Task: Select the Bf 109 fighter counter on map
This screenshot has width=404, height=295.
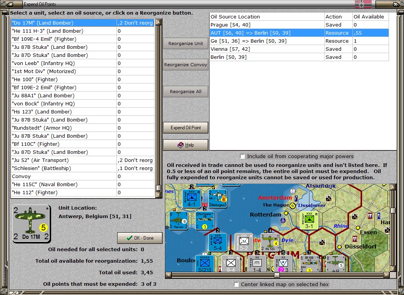Action: pyautogui.click(x=309, y=263)
